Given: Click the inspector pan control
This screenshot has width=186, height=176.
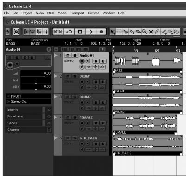Looking at the screenshot, I should [x=36, y=80].
